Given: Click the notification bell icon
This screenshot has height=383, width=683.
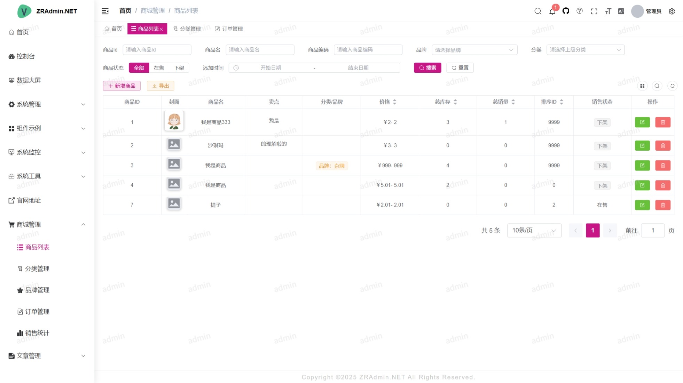Looking at the screenshot, I should (552, 11).
